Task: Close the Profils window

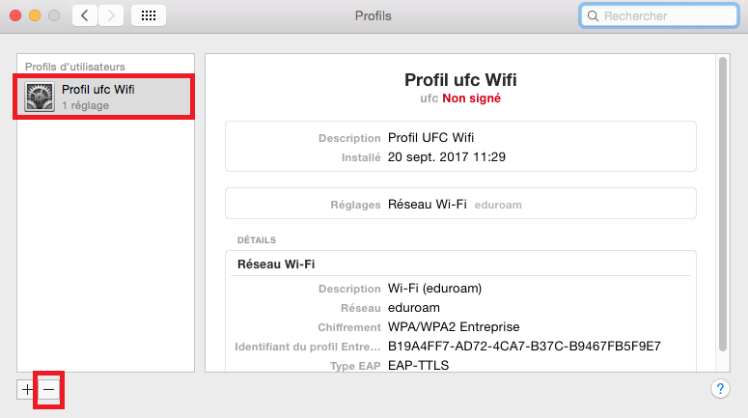Action: (14, 15)
